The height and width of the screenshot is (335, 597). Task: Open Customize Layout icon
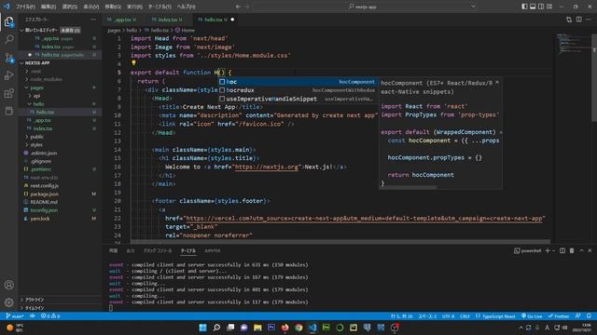tap(549, 7)
